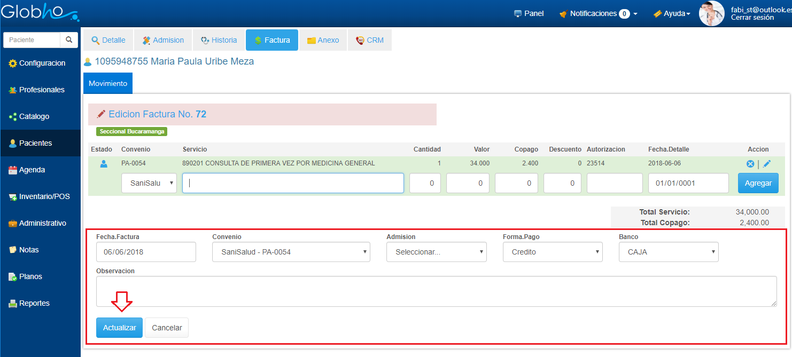Click the patient search magnifier icon
The height and width of the screenshot is (357, 792).
pos(69,40)
